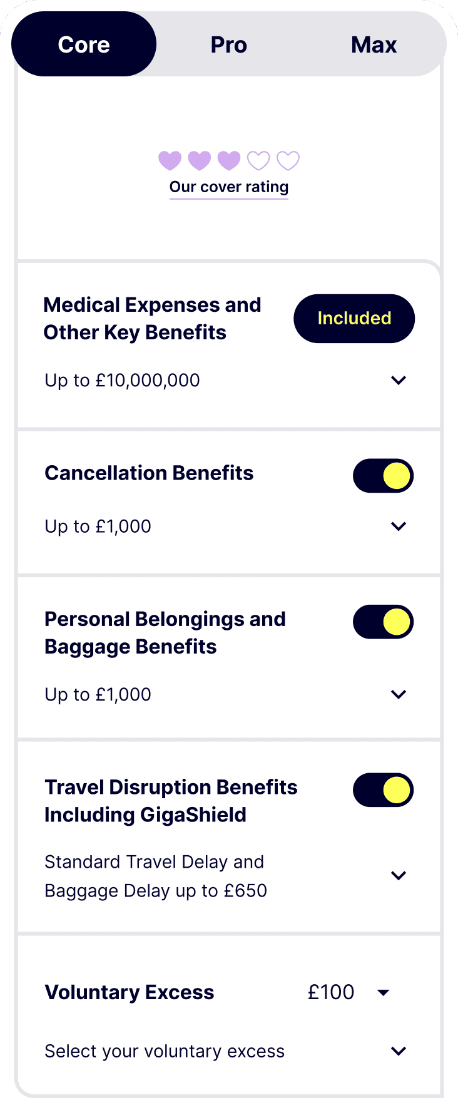This screenshot has height=1110, width=458.
Task: Click the fourth outlined heart icon
Action: click(x=258, y=160)
